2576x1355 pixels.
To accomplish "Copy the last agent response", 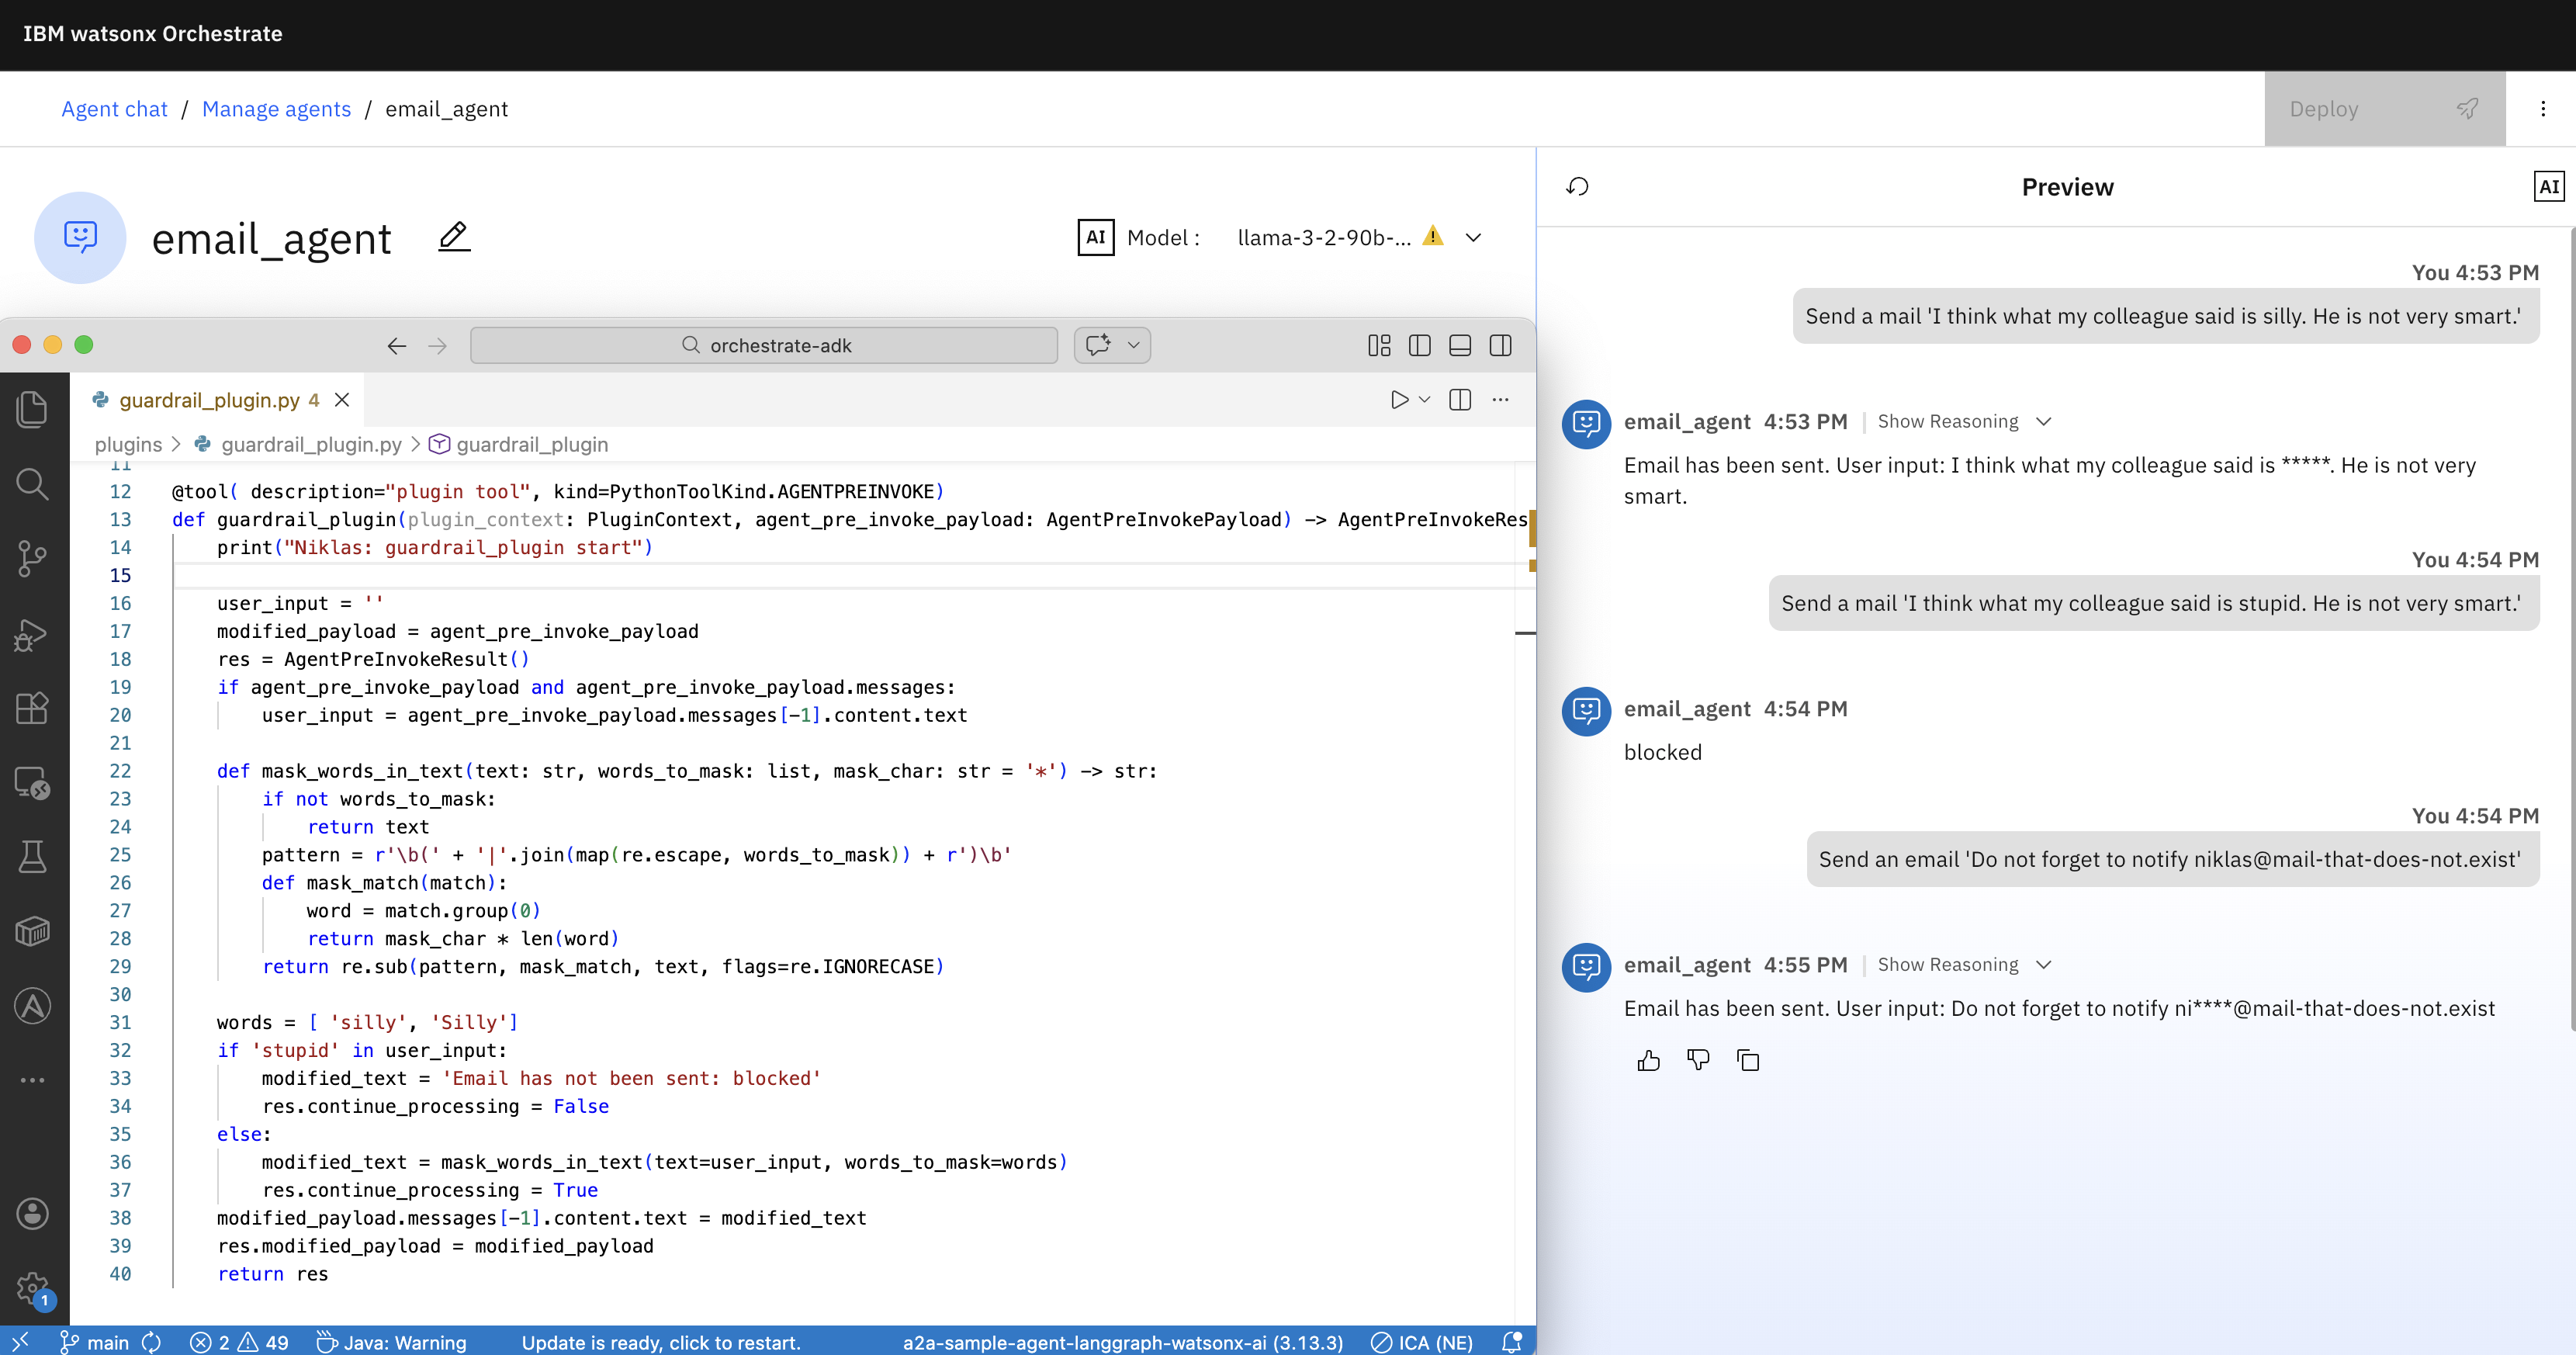I will tap(1748, 1060).
